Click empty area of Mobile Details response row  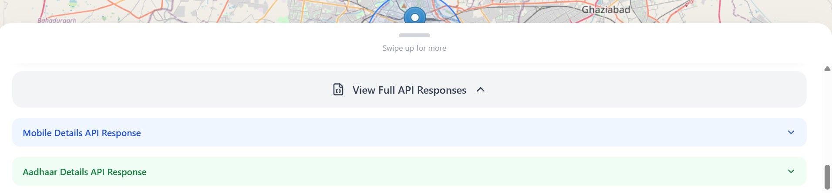point(435,132)
